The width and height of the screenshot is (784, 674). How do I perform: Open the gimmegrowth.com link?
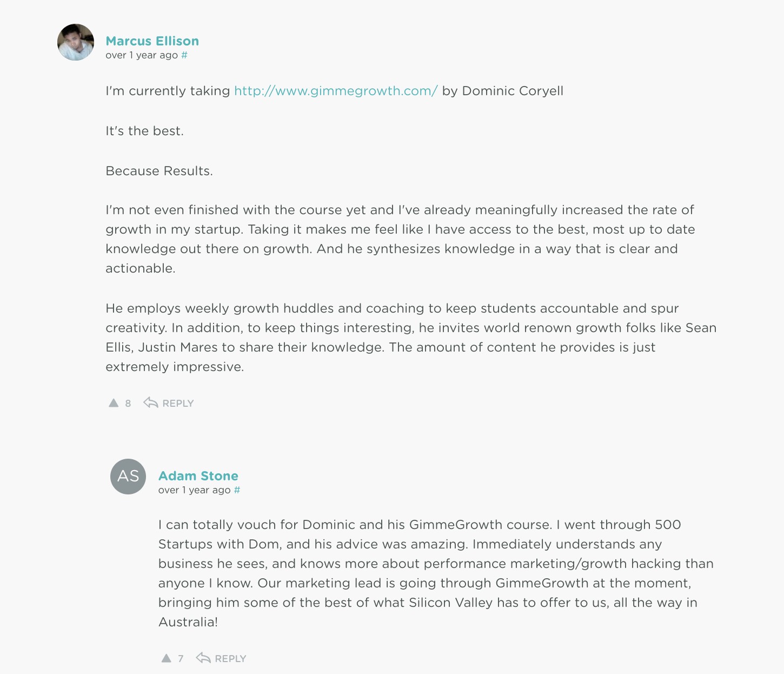pos(336,91)
